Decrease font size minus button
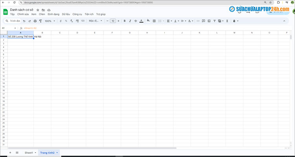The width and height of the screenshot is (295, 157). (x=107, y=21)
